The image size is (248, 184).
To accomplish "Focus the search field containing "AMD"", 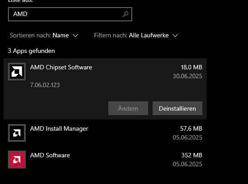I will tap(70, 14).
